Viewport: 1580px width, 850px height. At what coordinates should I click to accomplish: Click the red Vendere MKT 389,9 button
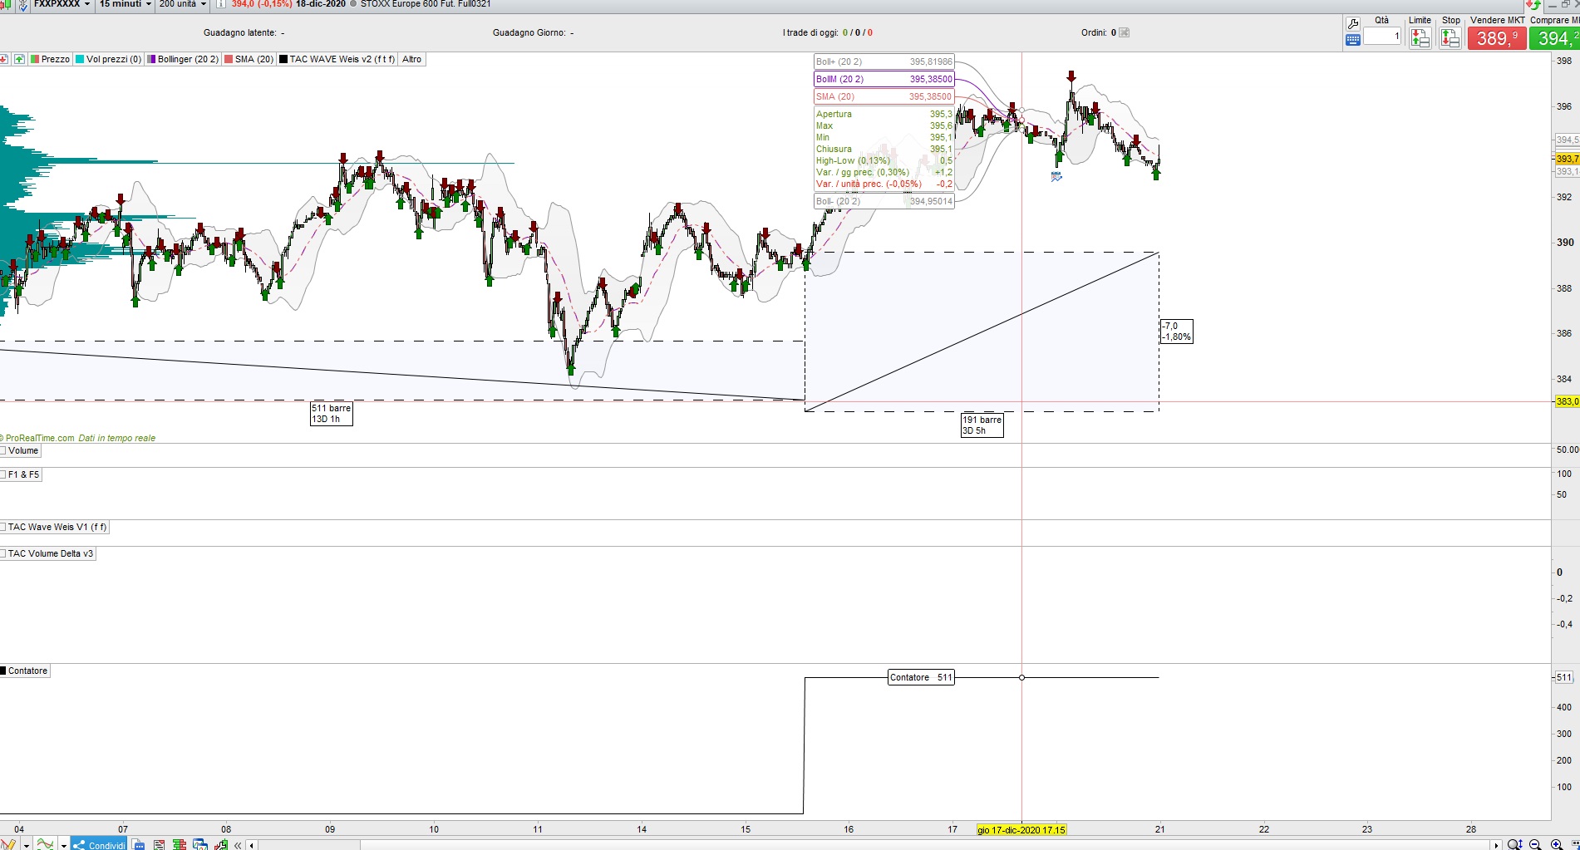tap(1497, 38)
